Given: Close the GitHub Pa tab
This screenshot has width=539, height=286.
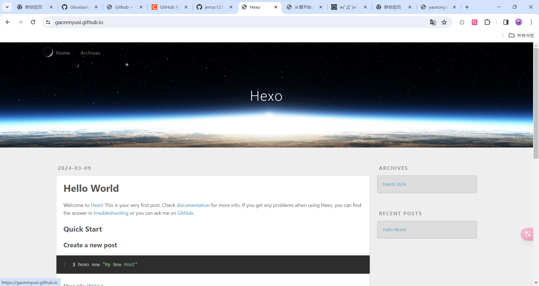Looking at the screenshot, I should (186, 7).
